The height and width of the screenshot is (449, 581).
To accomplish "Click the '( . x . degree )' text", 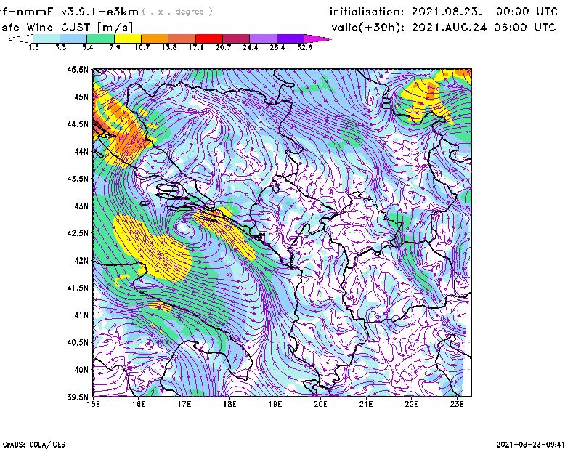I will click(x=177, y=12).
